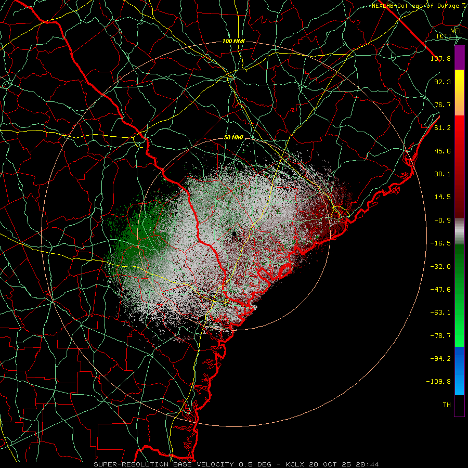Image resolution: width=468 pixels, height=468 pixels.
Task: Click the 107.8 velocity scale value
Action: pos(440,58)
